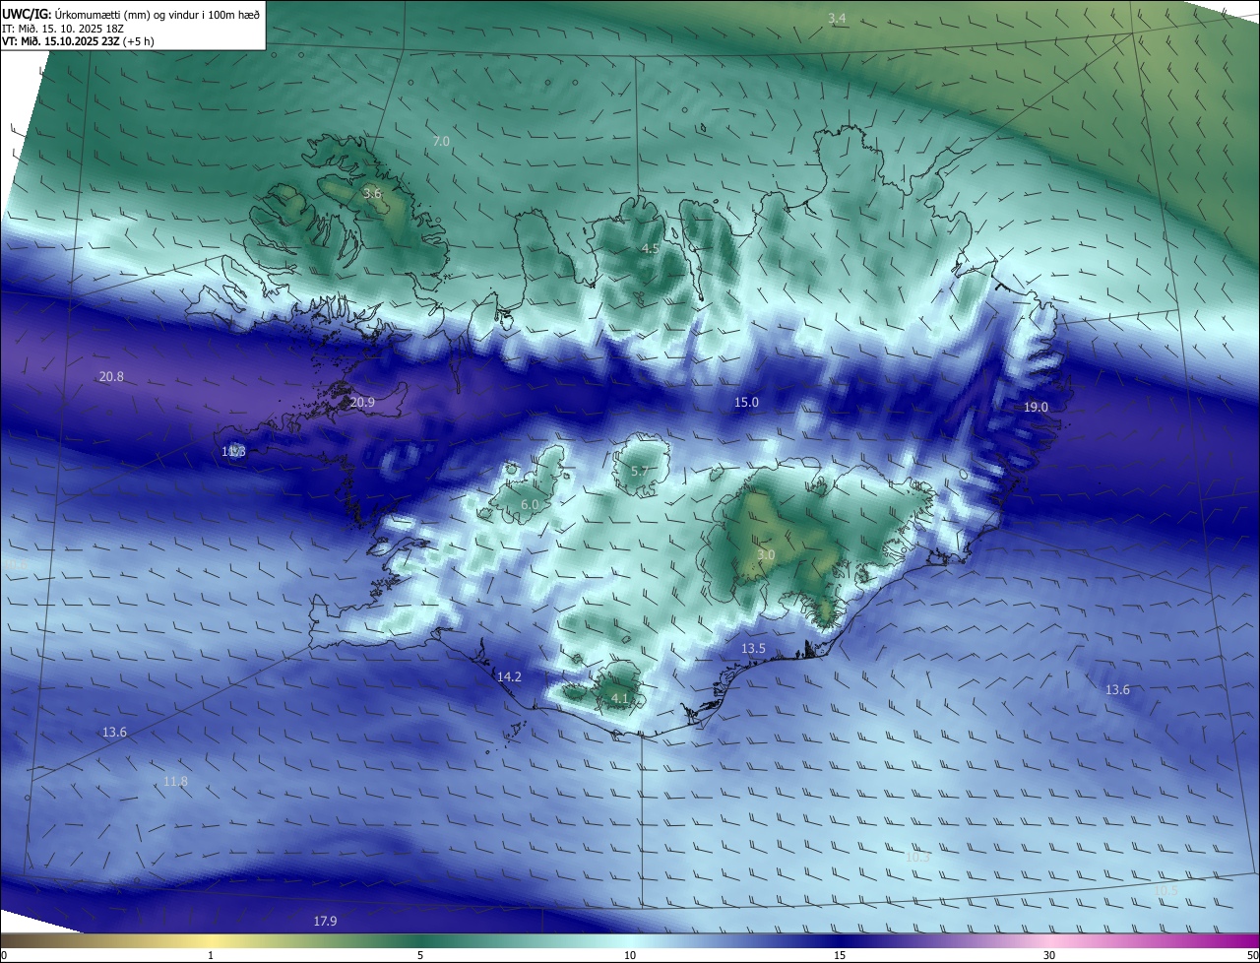This screenshot has height=963, width=1260.
Task: Select the 19.0 value label
Action: 1036,408
